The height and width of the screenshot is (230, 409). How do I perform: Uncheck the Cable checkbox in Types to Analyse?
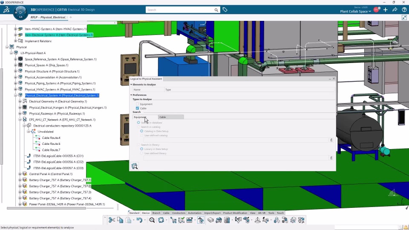coord(138,108)
